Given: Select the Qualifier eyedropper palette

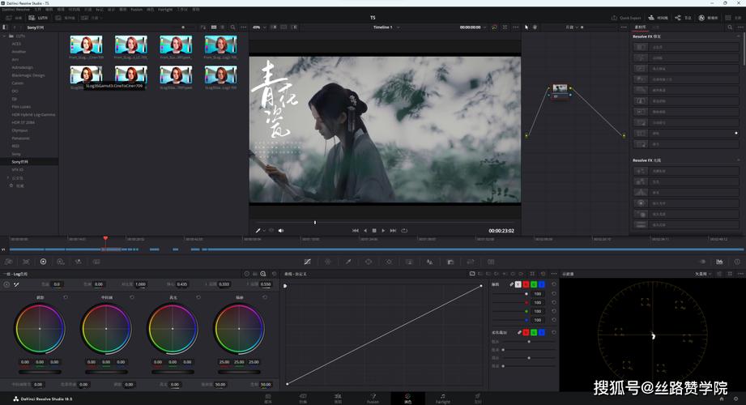Looking at the screenshot, I should [x=348, y=262].
